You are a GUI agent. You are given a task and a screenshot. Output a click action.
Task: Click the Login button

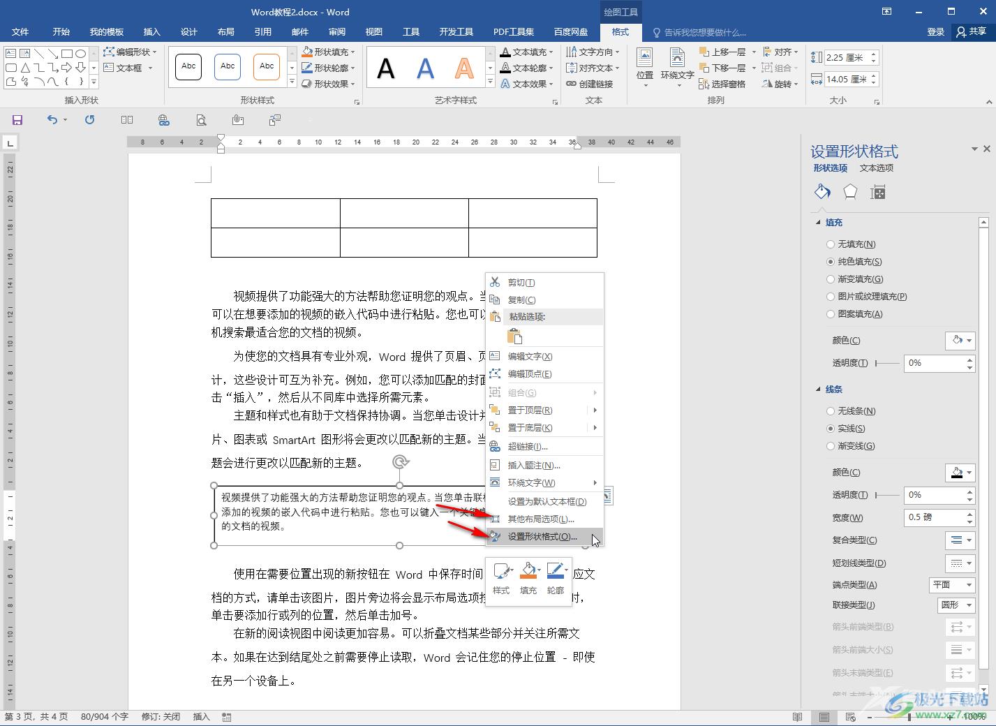click(935, 32)
